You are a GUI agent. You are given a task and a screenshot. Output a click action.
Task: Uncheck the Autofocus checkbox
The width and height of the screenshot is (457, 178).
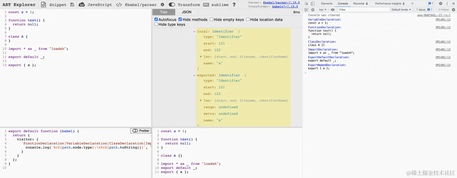(x=156, y=19)
